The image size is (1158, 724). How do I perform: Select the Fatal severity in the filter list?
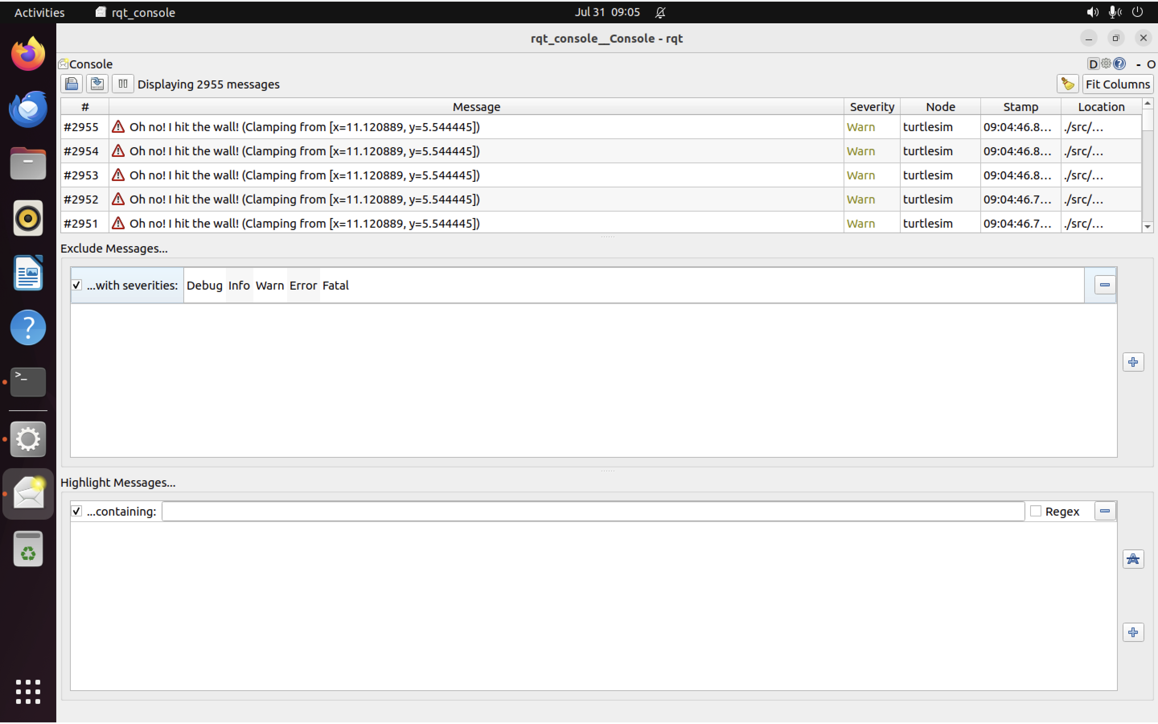tap(335, 285)
